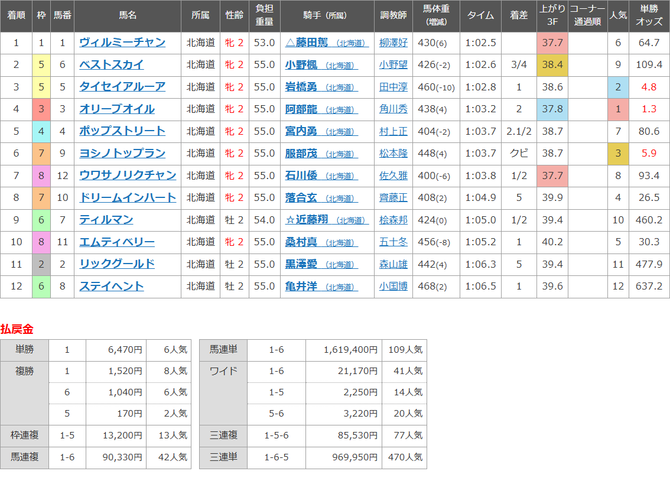
Task: Open horse ベストスカイ page
Action: point(112,65)
